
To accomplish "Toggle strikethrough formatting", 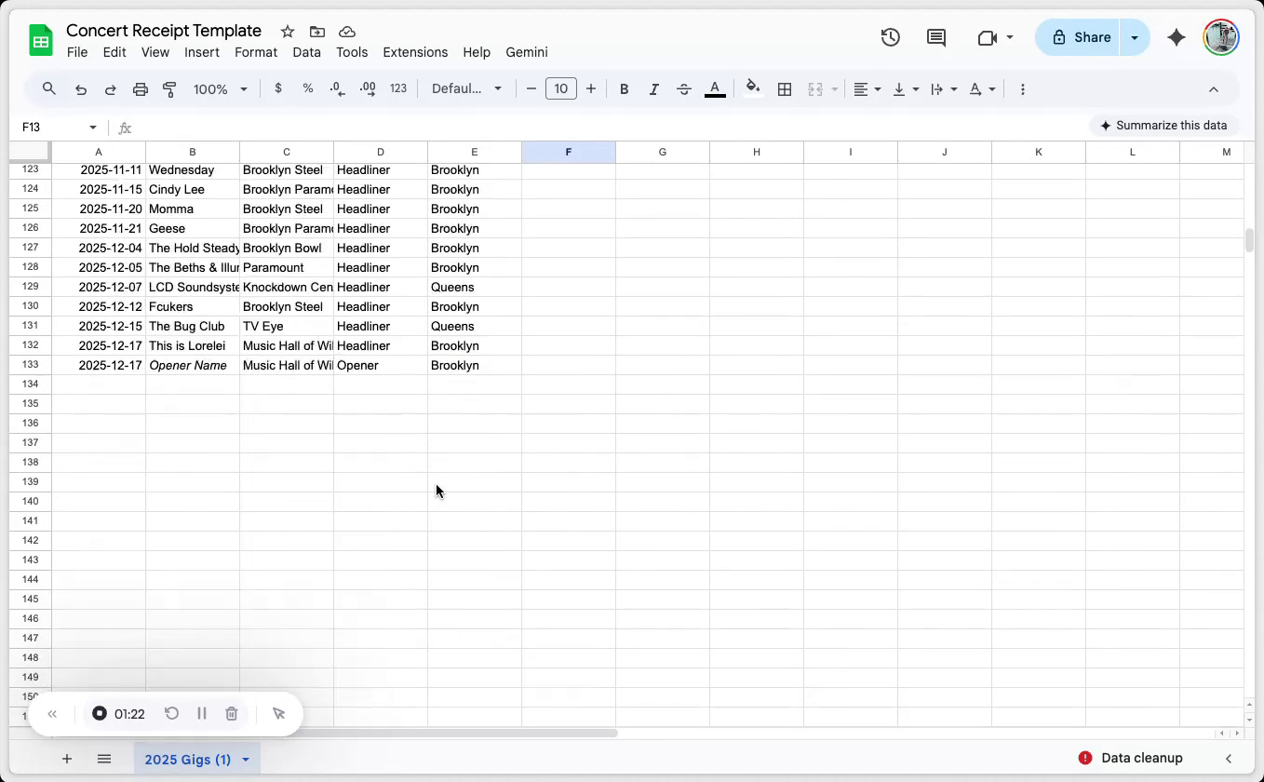I will [684, 89].
